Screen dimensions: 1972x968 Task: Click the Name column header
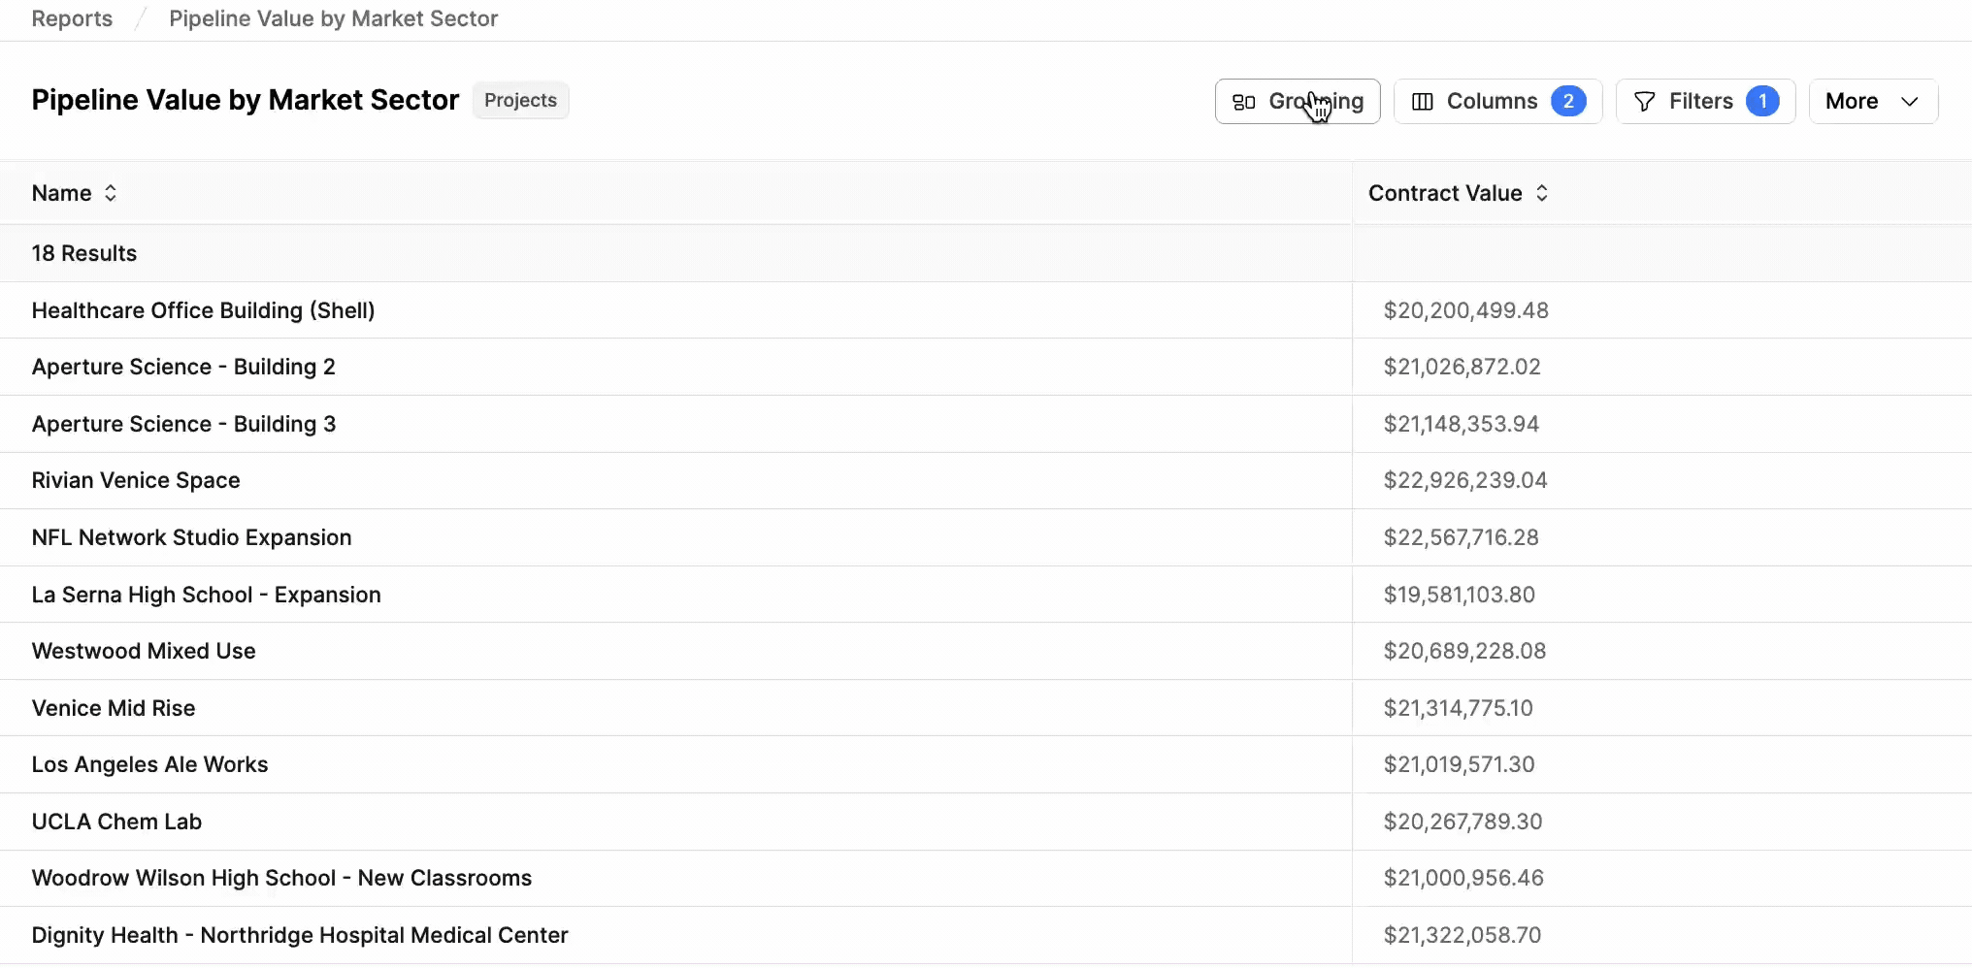[62, 193]
